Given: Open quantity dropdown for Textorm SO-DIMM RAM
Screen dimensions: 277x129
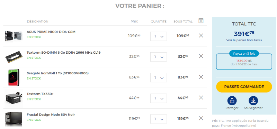Looking at the screenshot, I should point(159,57).
